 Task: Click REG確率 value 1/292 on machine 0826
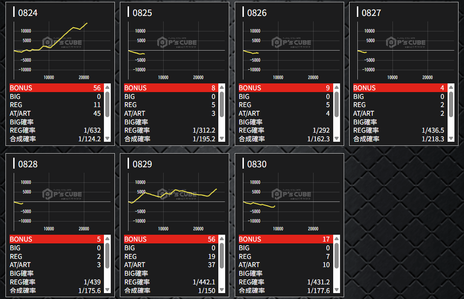pos(321,130)
